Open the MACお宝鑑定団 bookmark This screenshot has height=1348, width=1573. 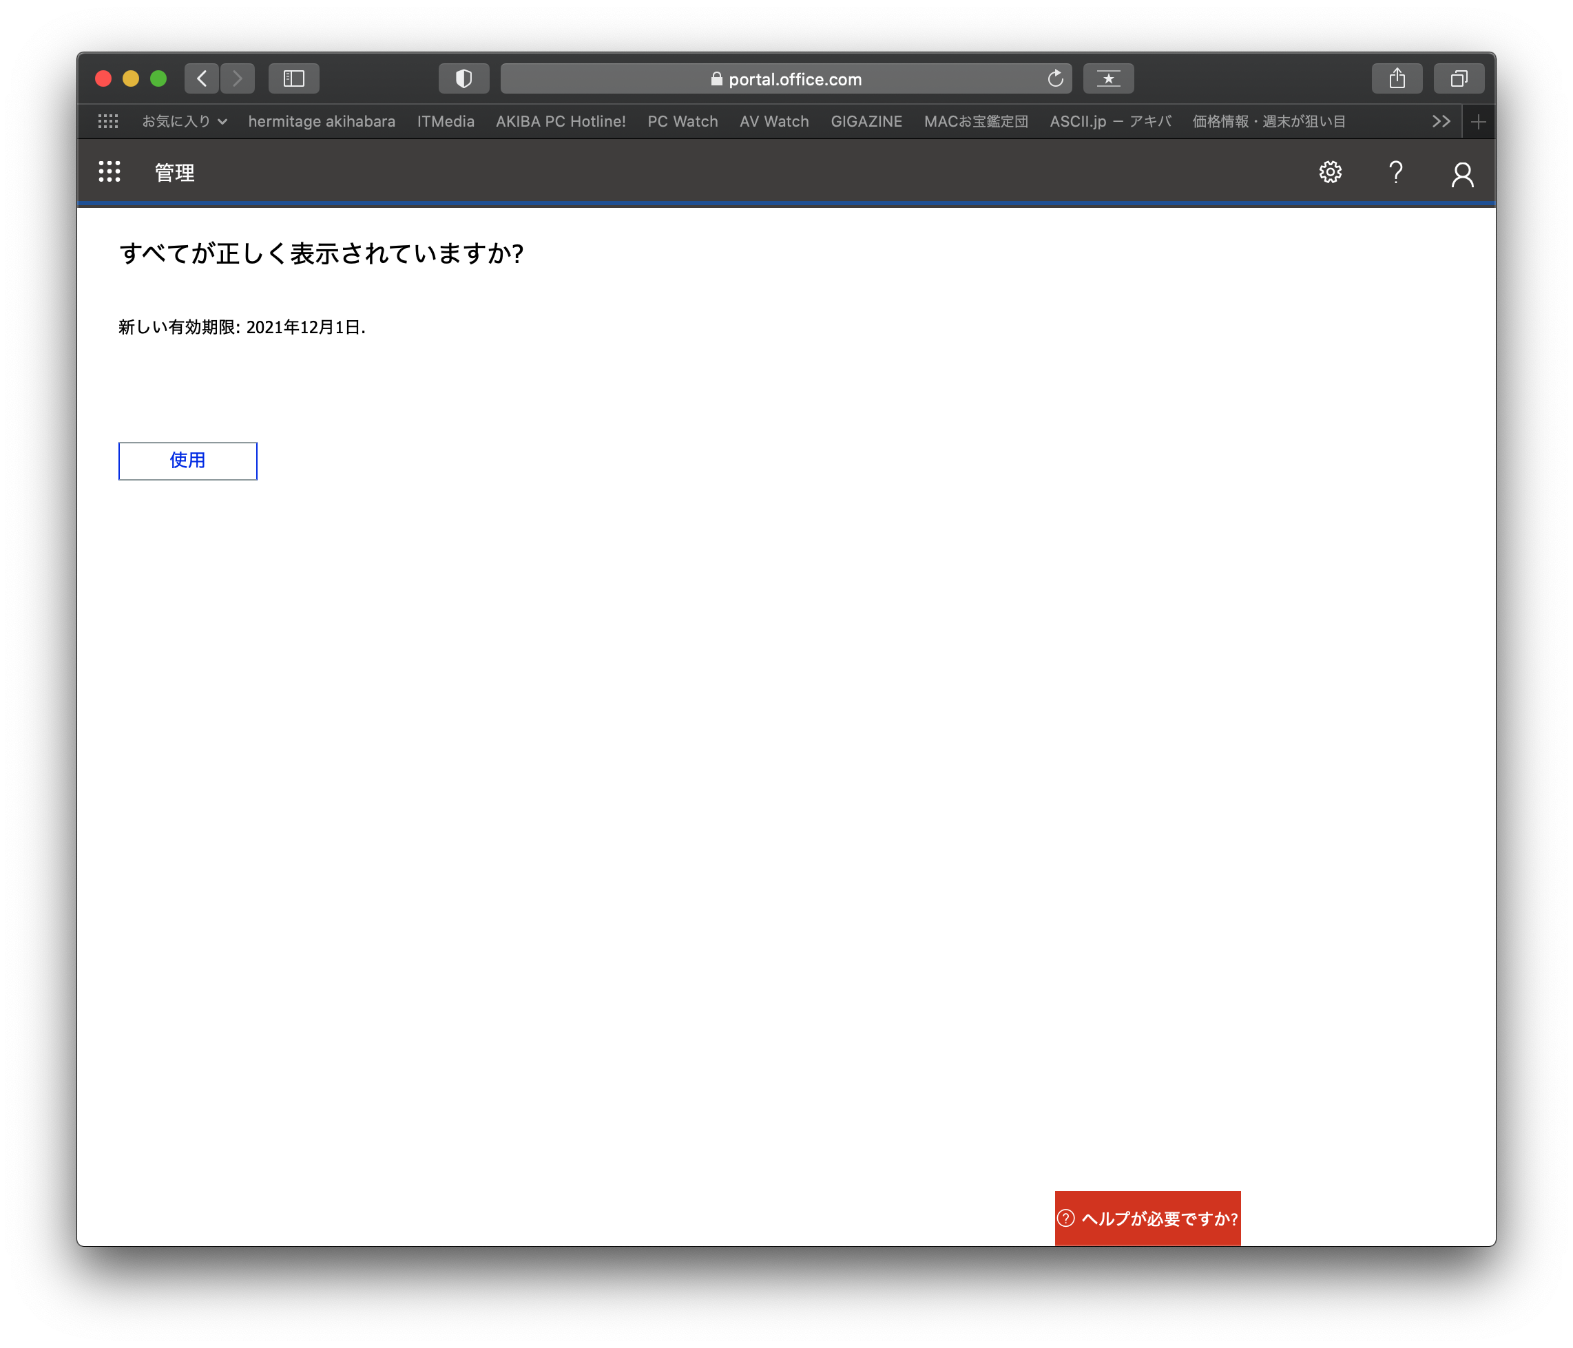point(975,121)
